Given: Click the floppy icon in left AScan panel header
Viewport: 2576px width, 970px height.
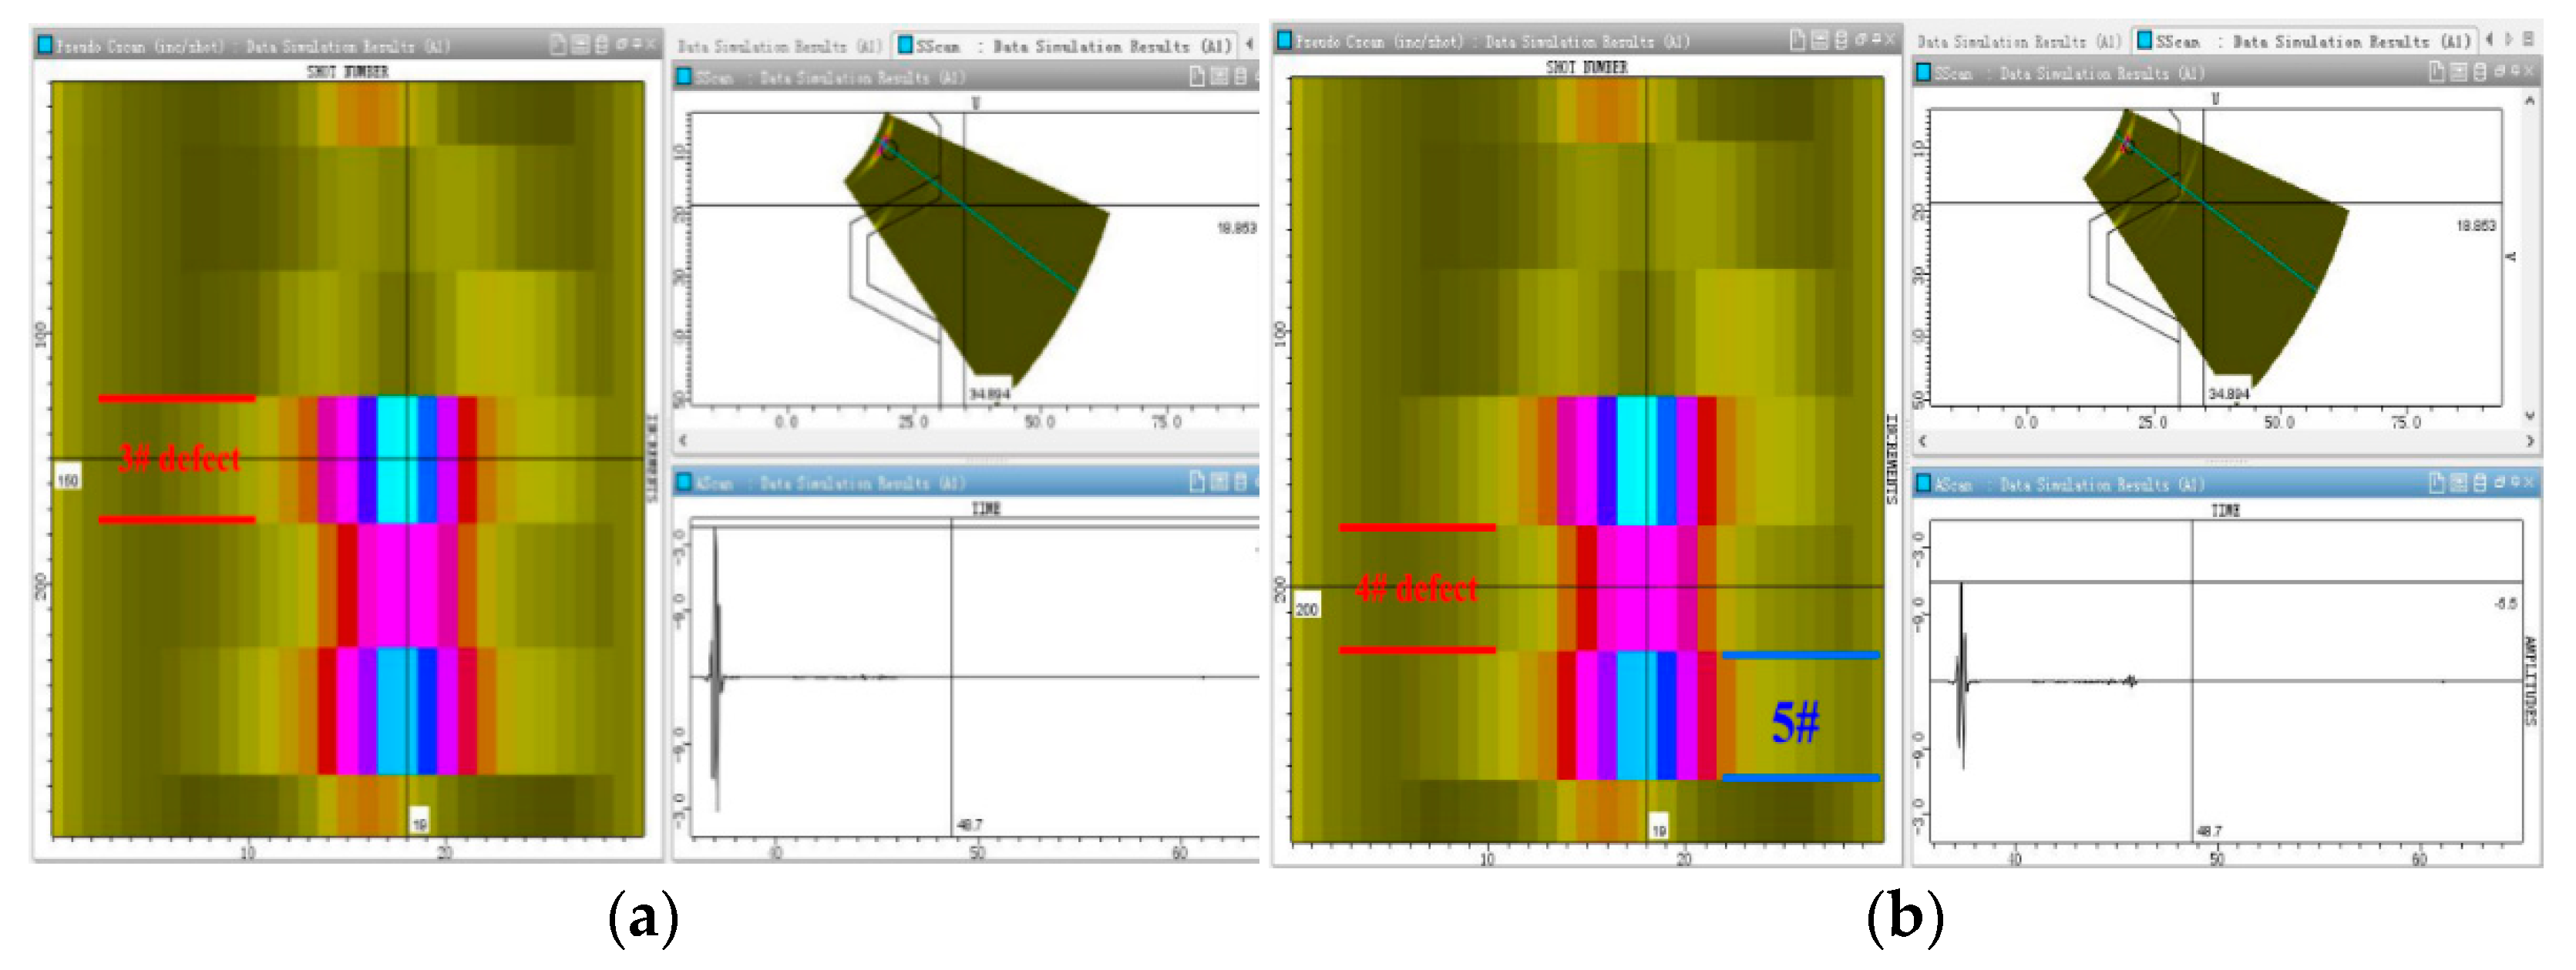Looking at the screenshot, I should 1219,482.
